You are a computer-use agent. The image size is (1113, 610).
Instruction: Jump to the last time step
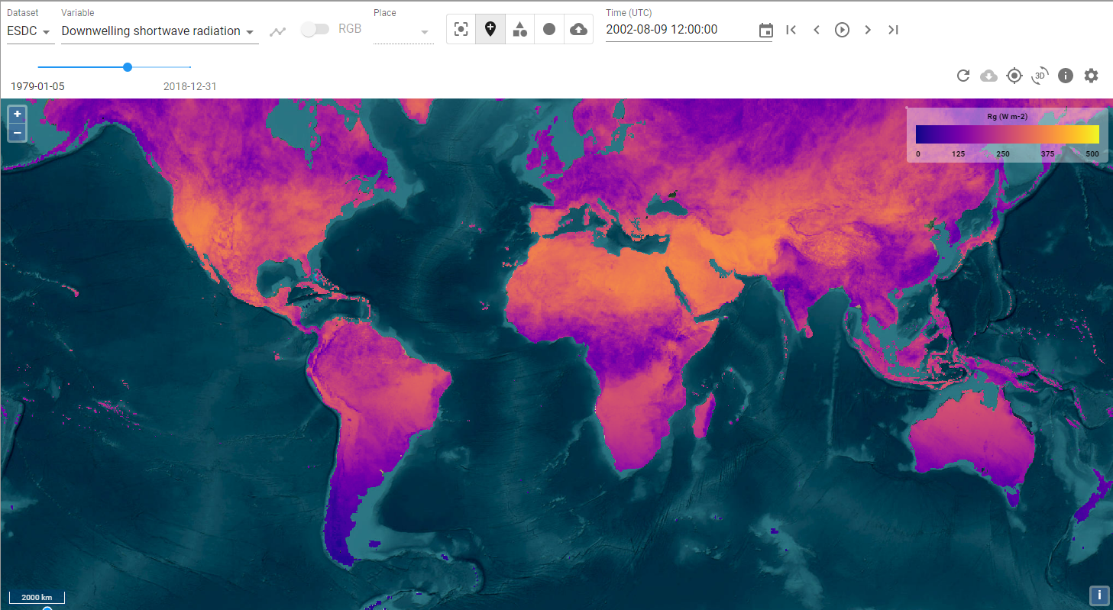(893, 30)
